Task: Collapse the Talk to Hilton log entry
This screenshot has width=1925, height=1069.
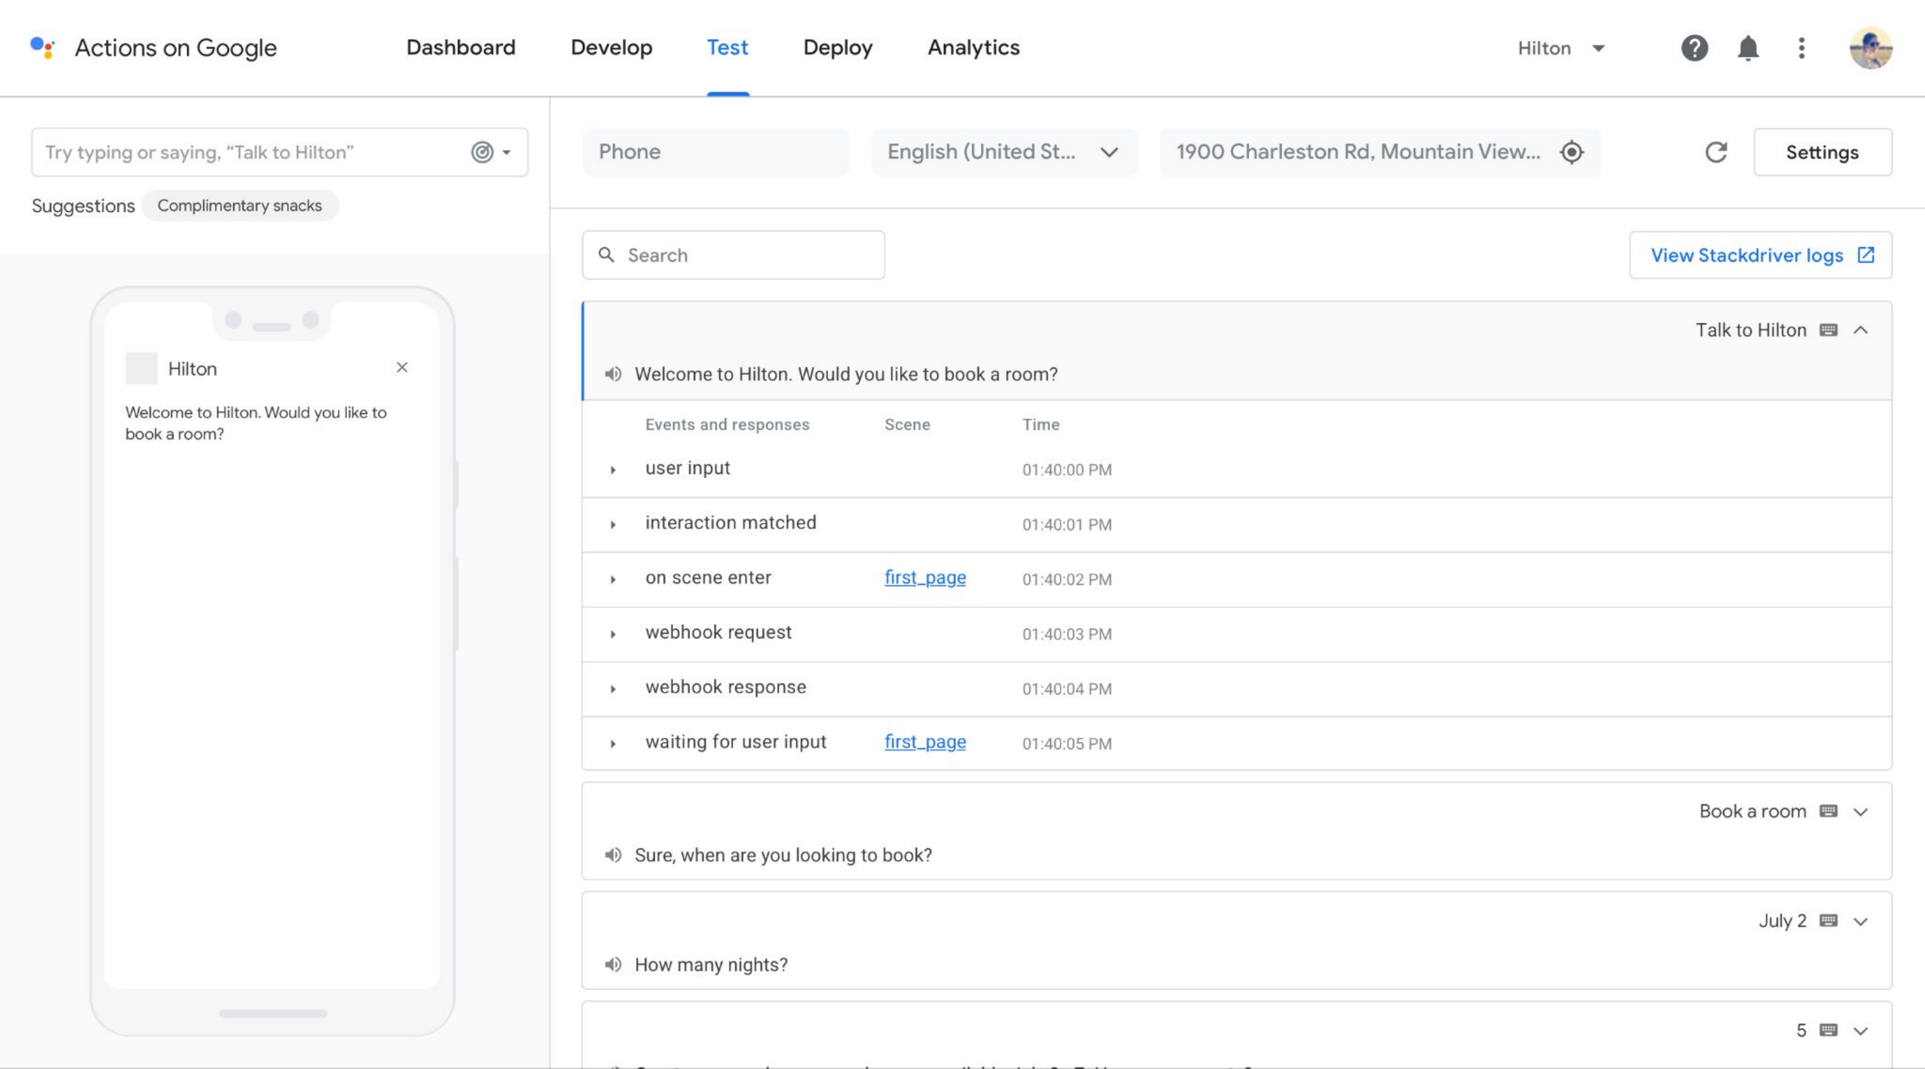Action: pyautogui.click(x=1861, y=330)
